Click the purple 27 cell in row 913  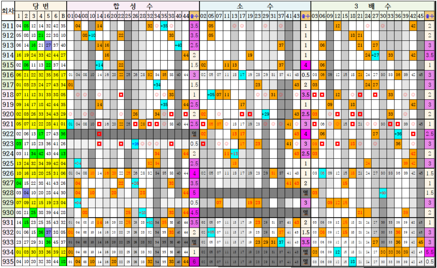coord(48,45)
